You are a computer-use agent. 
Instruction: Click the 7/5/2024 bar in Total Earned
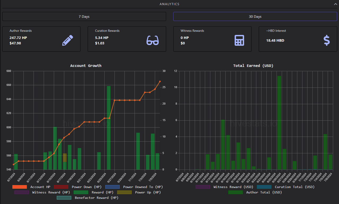tap(325, 152)
